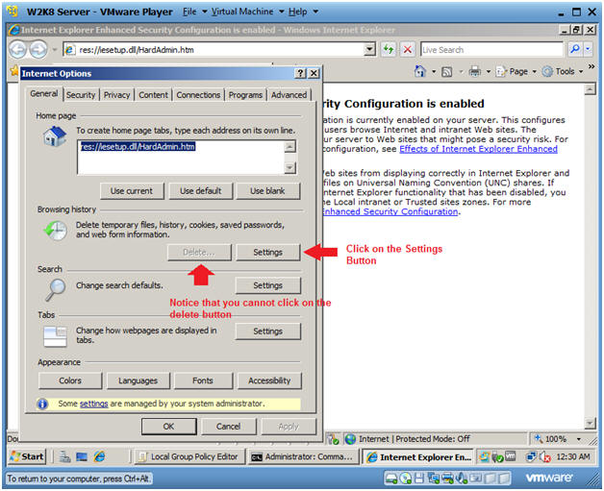Image resolution: width=604 pixels, height=491 pixels.
Task: Click the network tray icon
Action: click(532, 456)
